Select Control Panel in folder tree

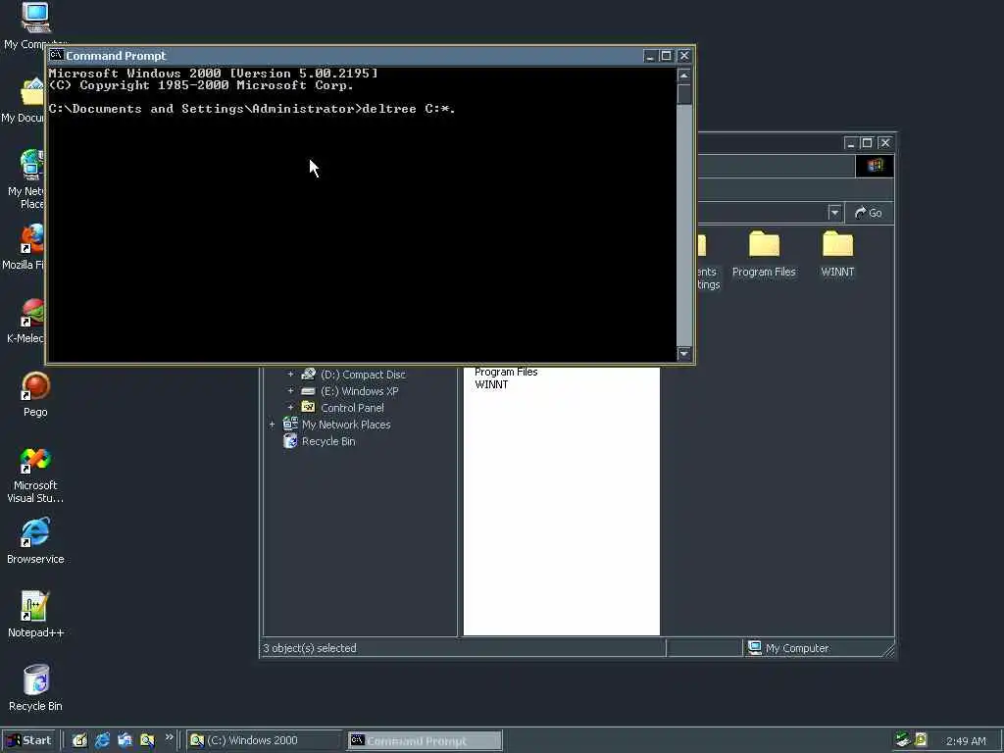(352, 408)
